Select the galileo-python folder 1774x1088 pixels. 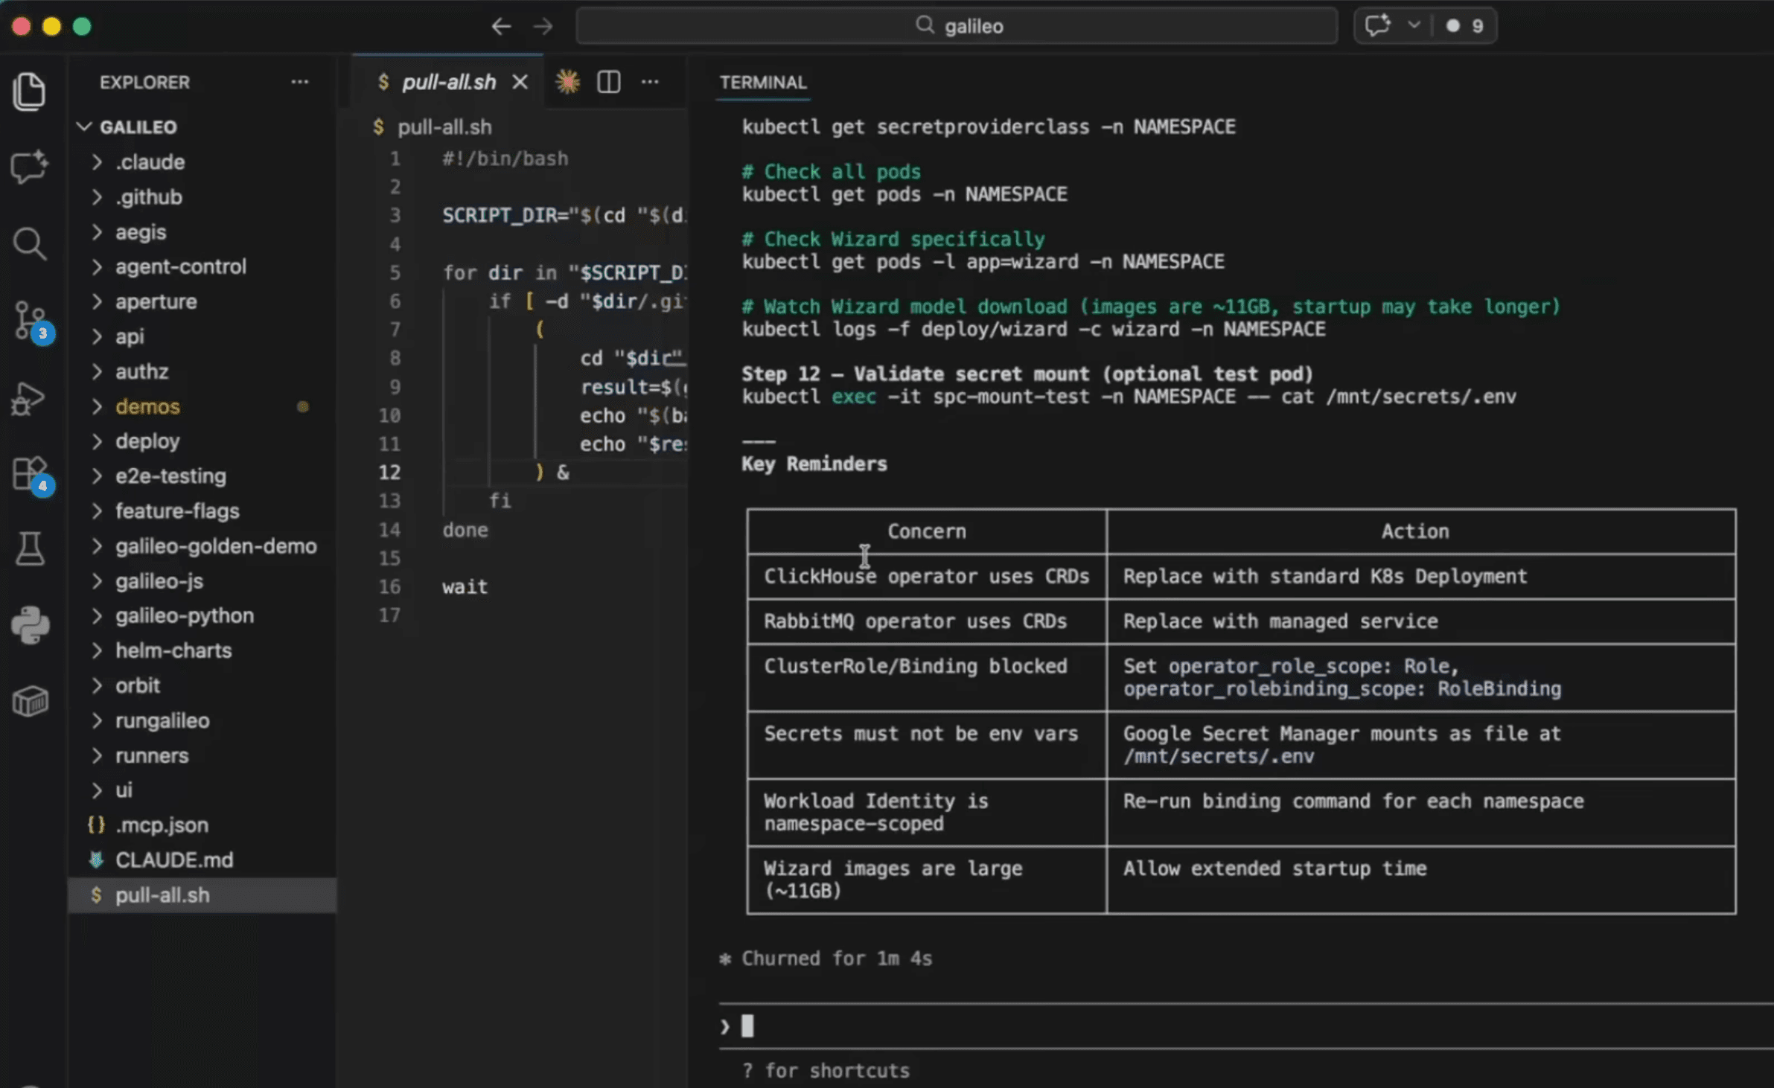[202, 615]
